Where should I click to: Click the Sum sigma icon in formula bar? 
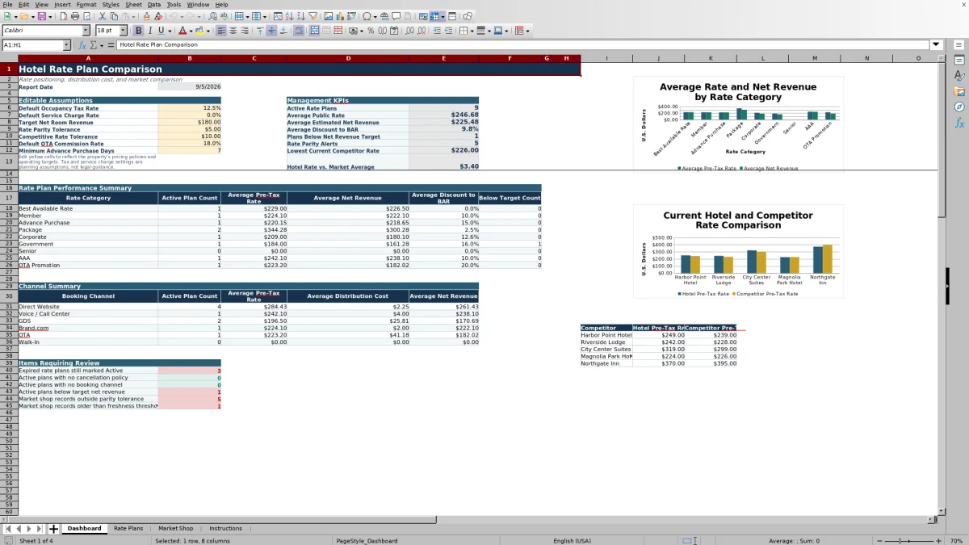pos(94,45)
